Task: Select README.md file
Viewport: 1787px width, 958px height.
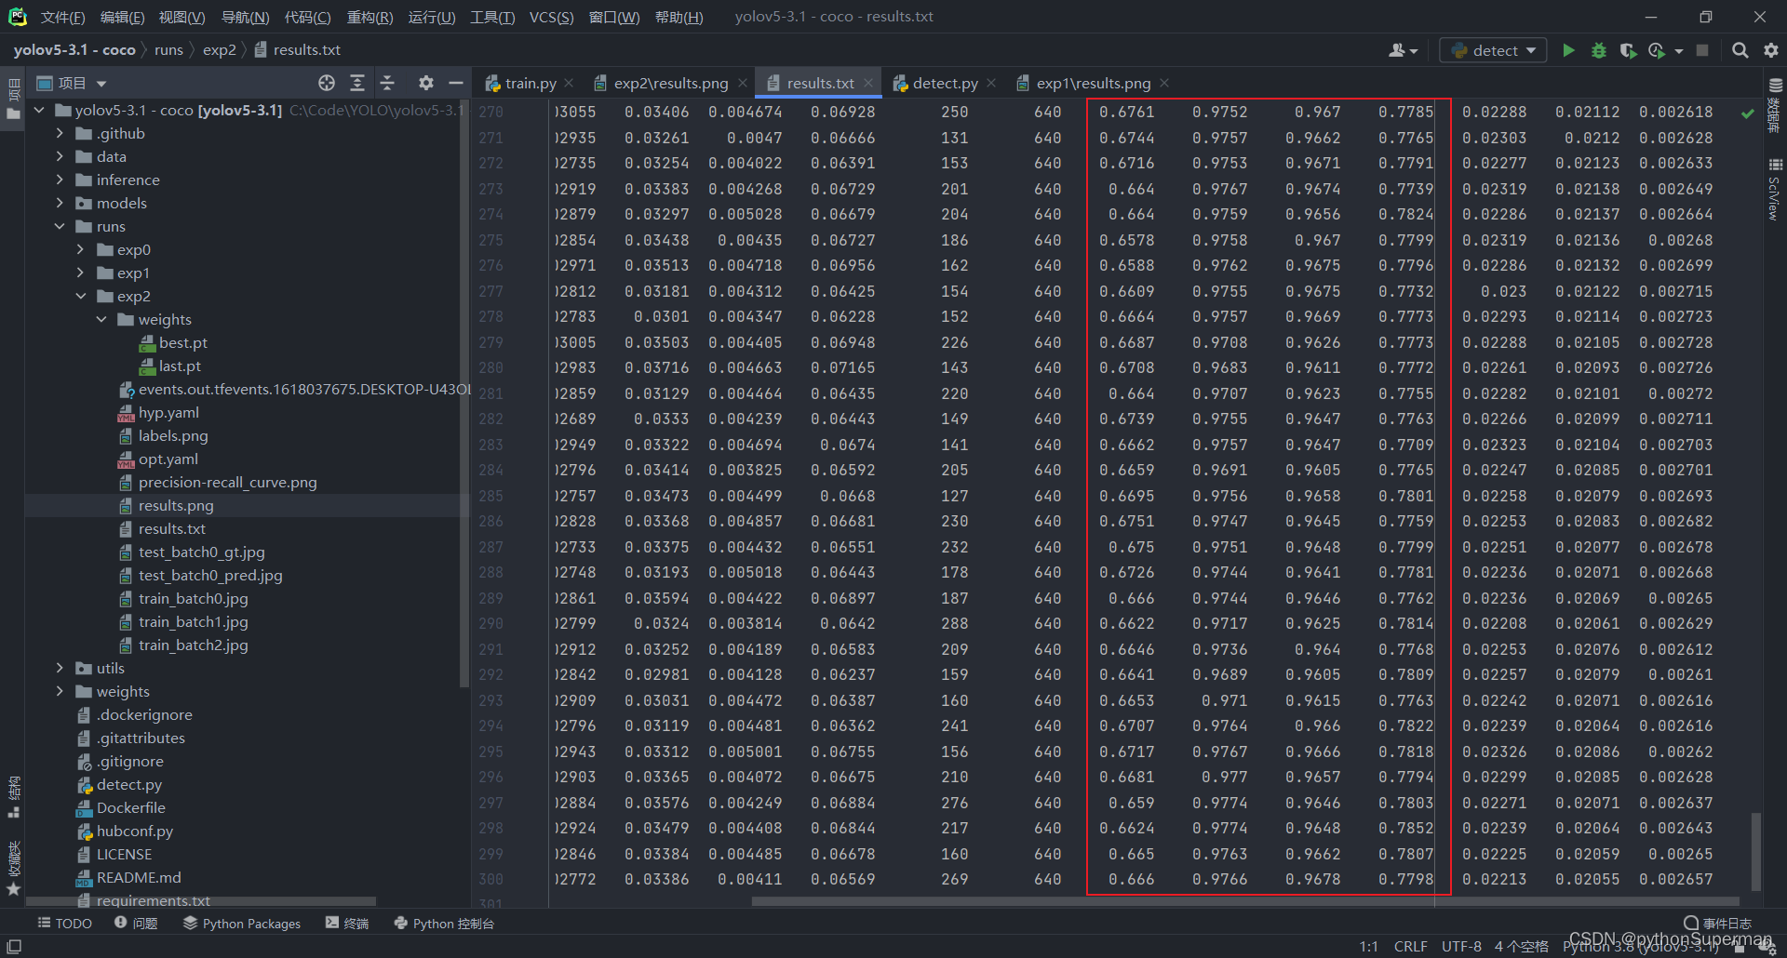Action: 139,877
